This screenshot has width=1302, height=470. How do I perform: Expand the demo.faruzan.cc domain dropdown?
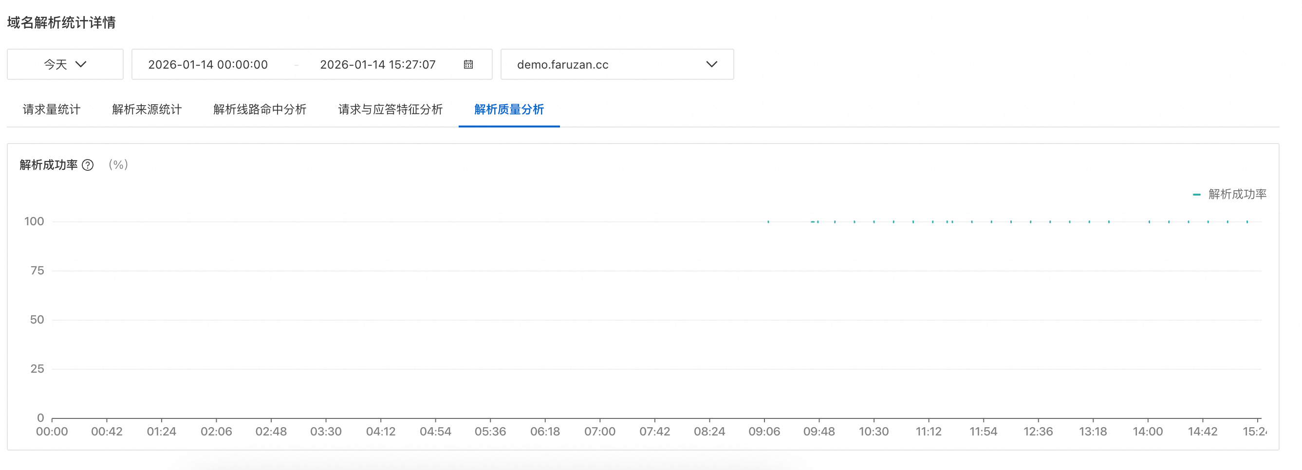(616, 64)
